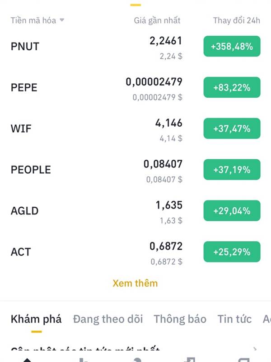
Task: Tap the +83,22% change badge for PEPE
Action: point(232,87)
